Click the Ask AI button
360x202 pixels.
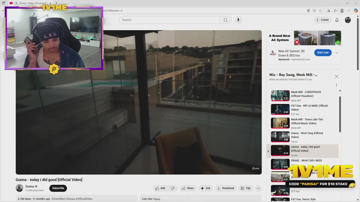tap(205, 188)
